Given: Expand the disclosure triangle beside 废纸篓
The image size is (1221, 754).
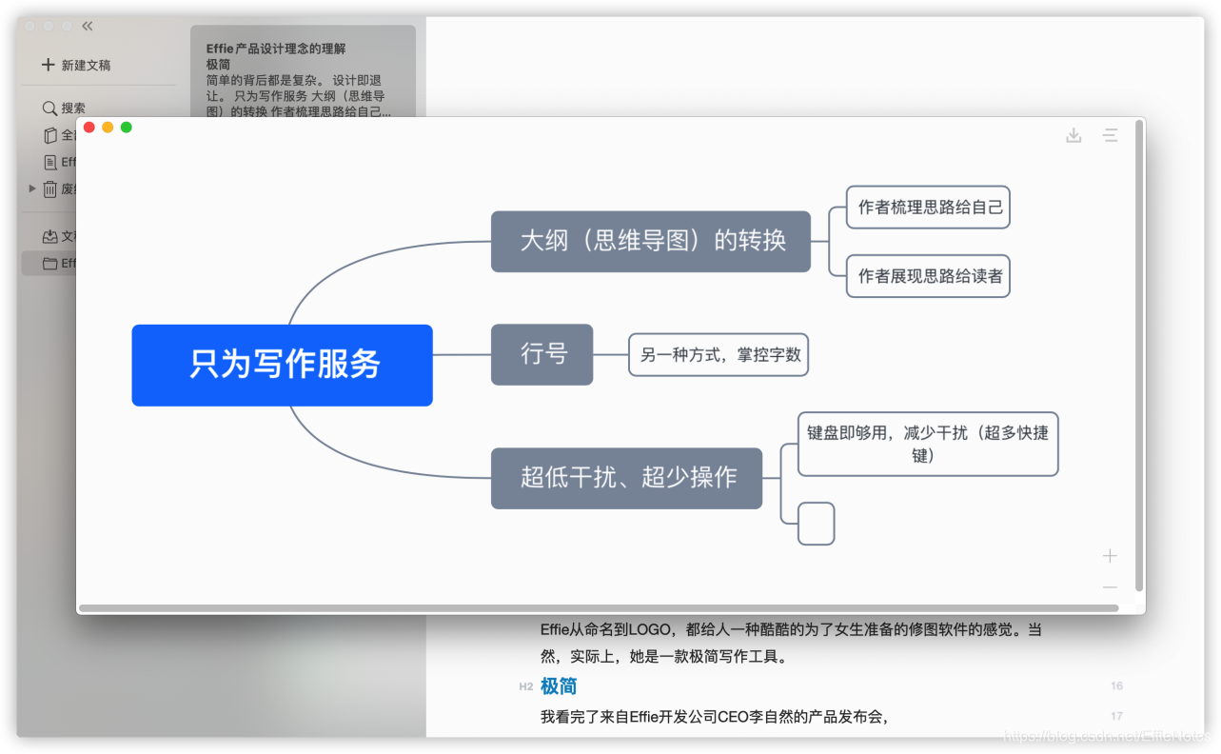Looking at the screenshot, I should point(31,188).
